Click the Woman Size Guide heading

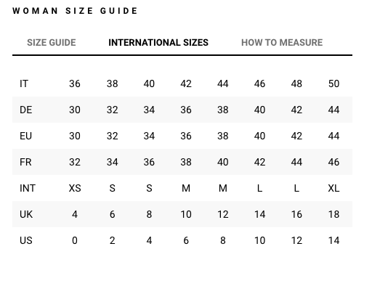pos(75,11)
